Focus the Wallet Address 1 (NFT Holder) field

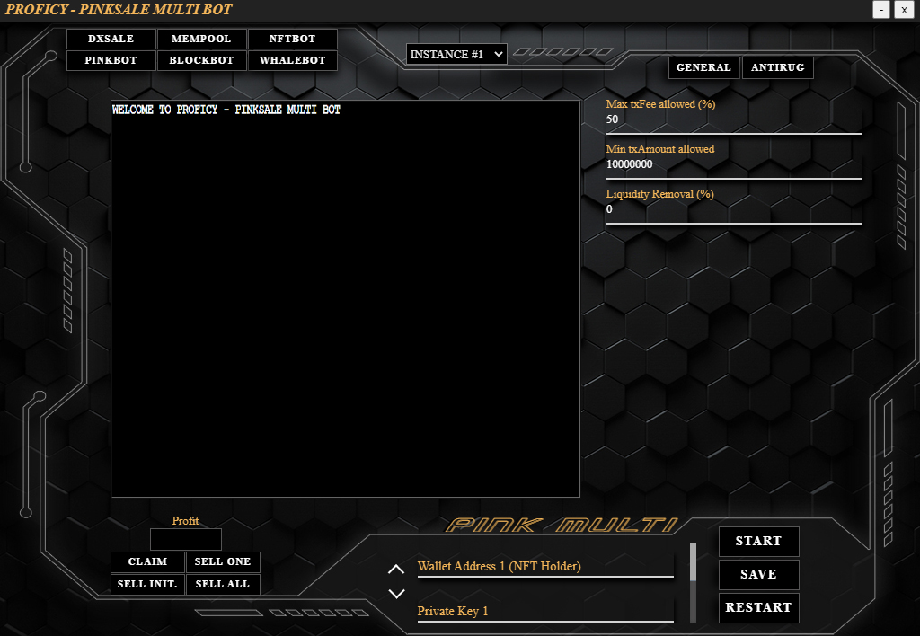click(545, 566)
